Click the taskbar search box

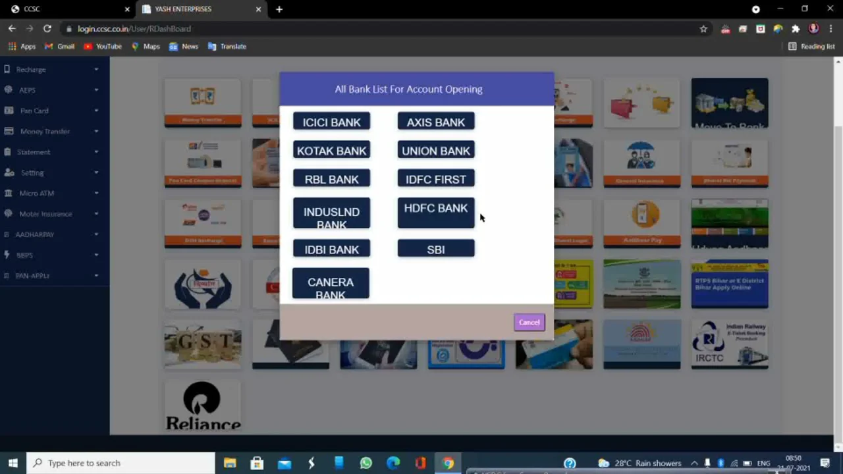121,463
